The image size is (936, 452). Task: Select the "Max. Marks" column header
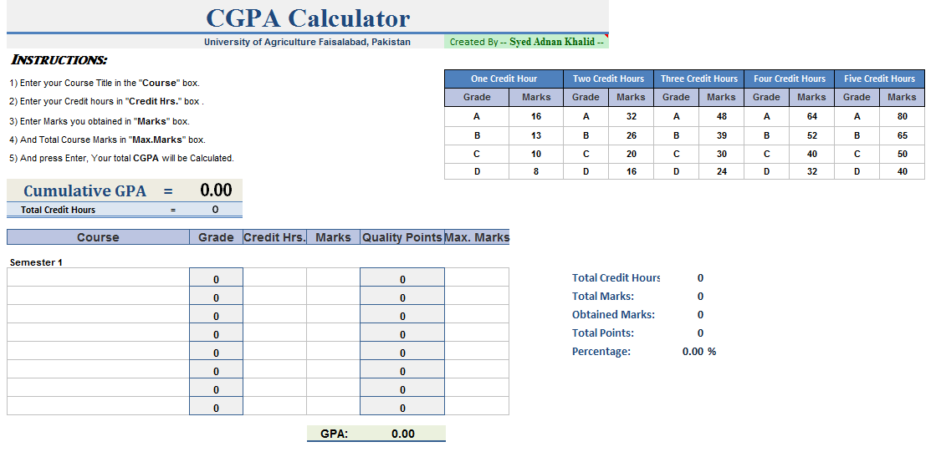[477, 237]
